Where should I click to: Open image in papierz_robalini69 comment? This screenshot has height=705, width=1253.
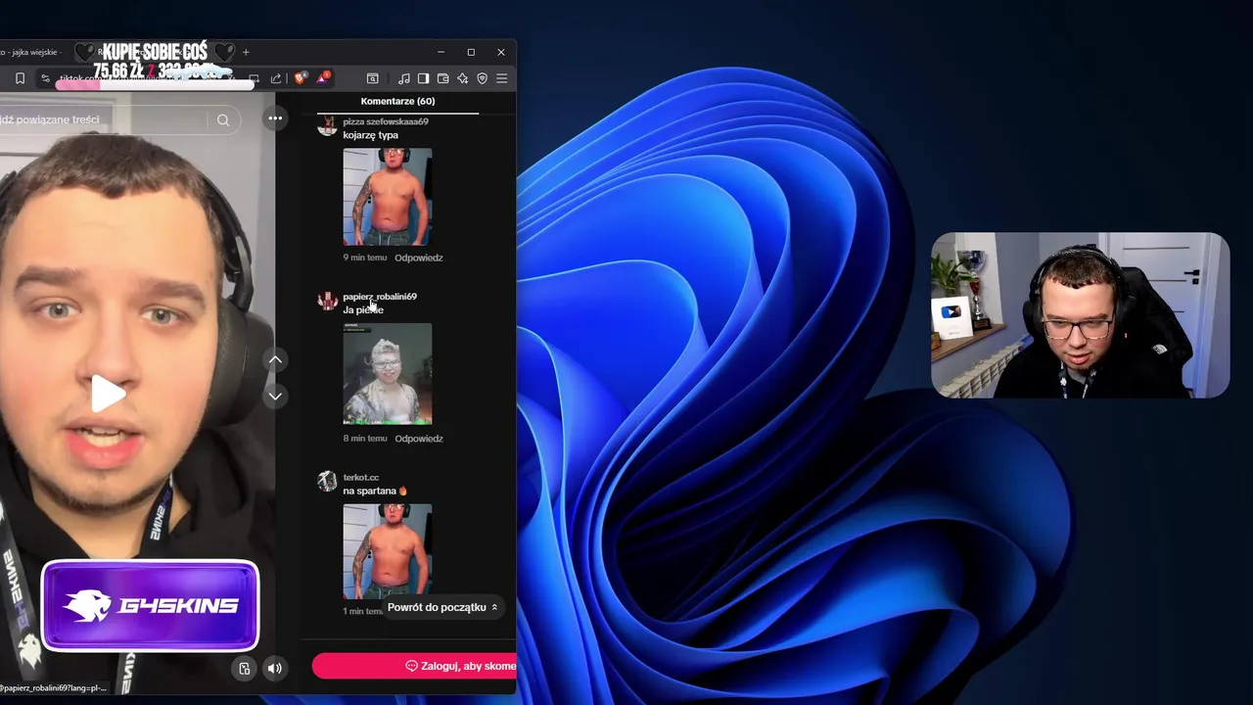(x=388, y=374)
